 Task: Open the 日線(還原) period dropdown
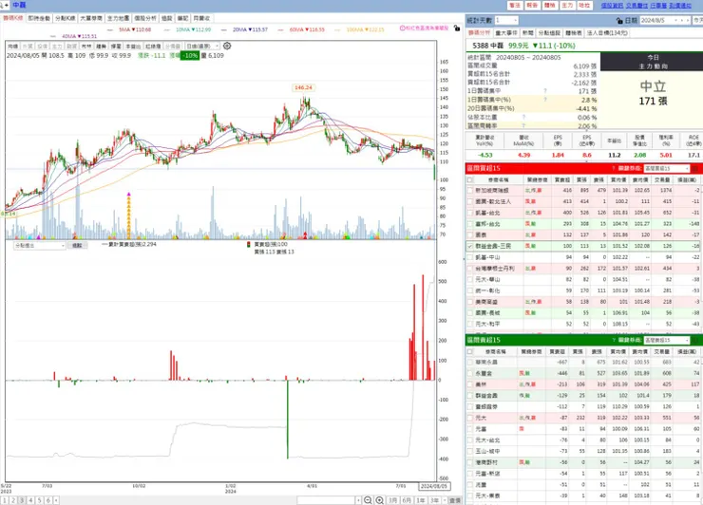202,47
